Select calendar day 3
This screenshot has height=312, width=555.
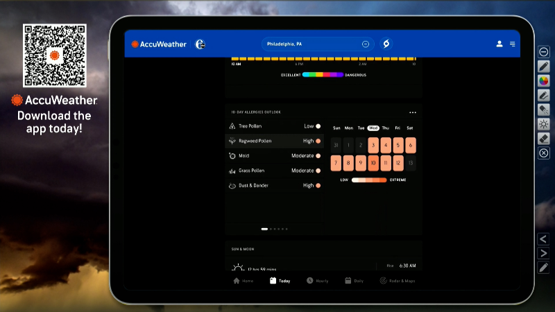[373, 146]
